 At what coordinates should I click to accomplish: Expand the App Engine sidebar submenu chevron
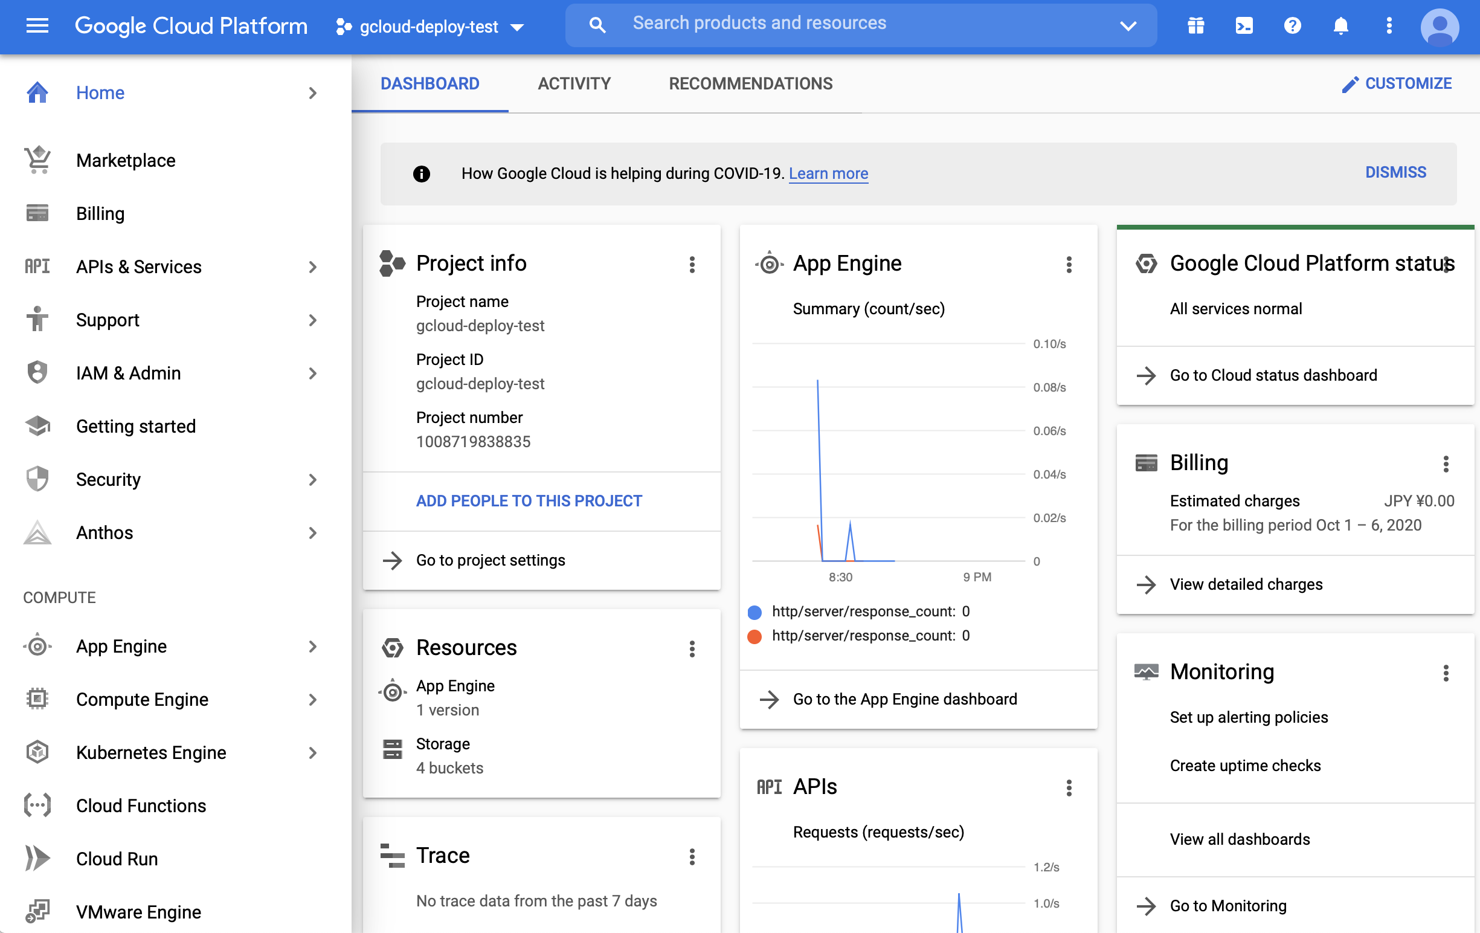[313, 647]
